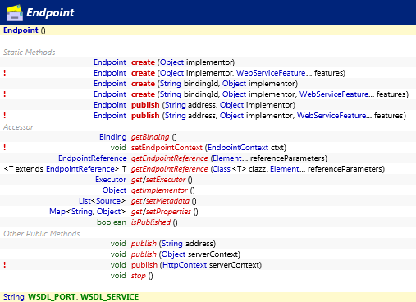Image resolution: width=416 pixels, height=302 pixels.
Task: Open the setMetadata method link
Action: 167,201
